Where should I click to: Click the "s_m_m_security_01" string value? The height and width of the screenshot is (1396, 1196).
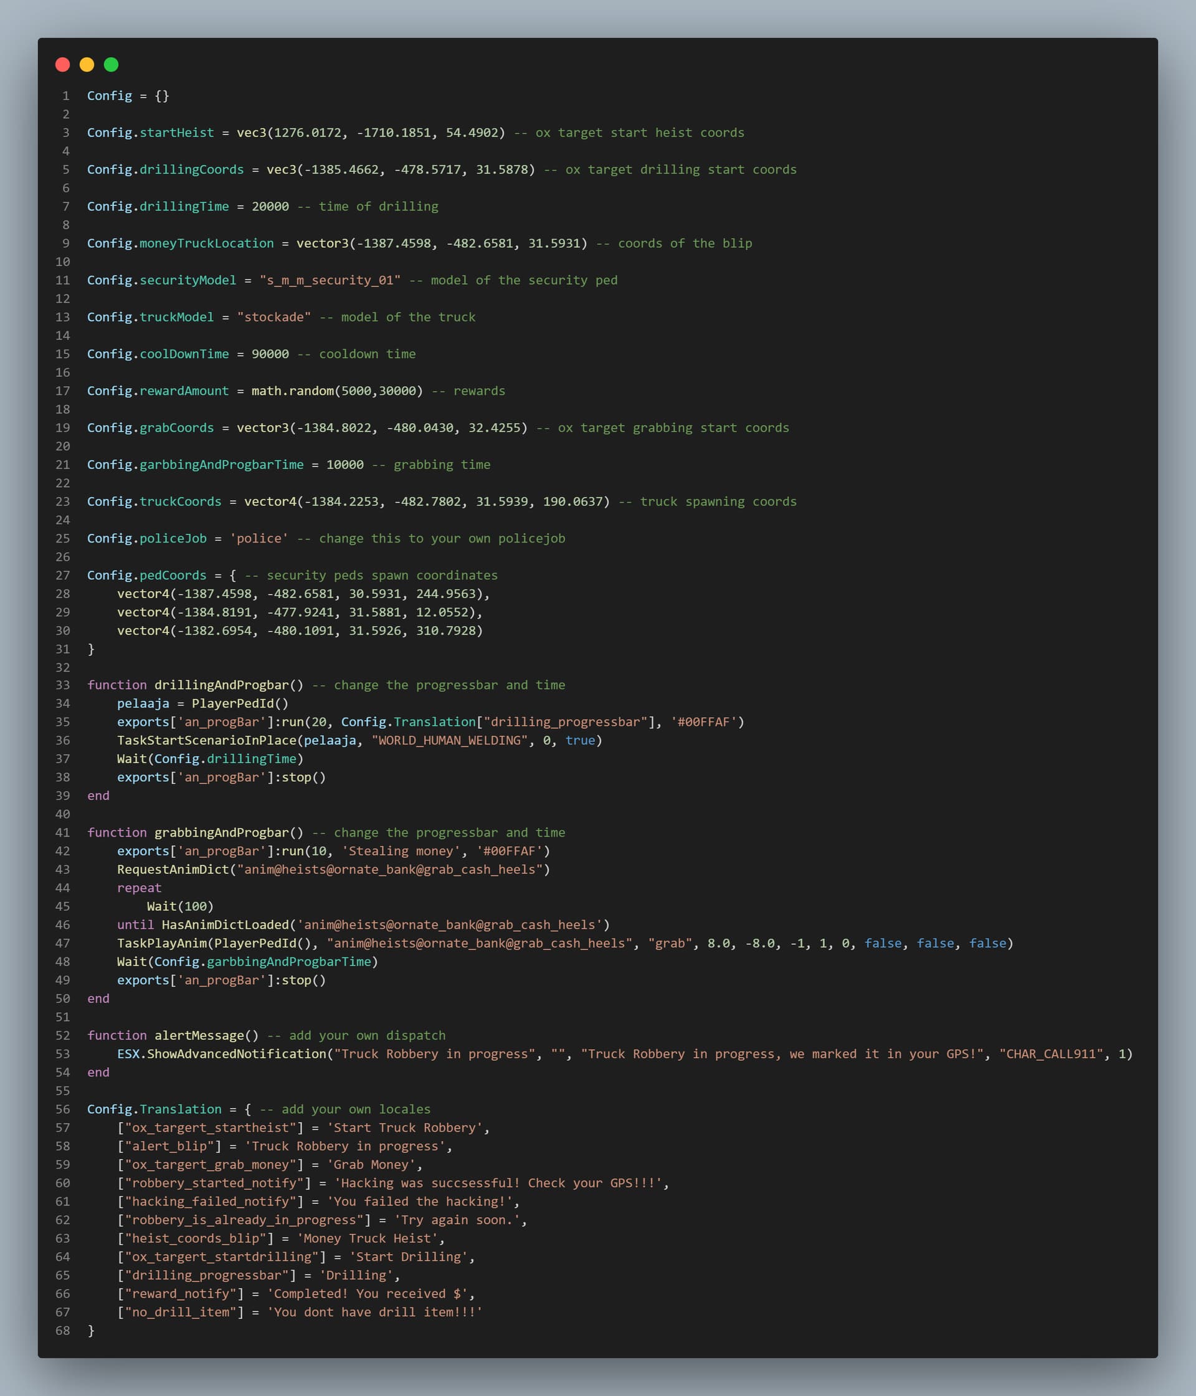(330, 280)
